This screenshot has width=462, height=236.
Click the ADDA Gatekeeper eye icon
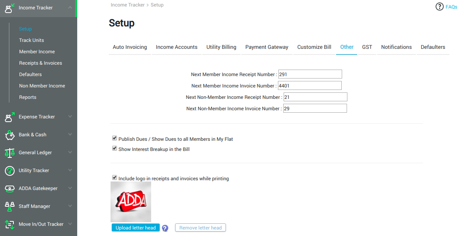click(10, 188)
